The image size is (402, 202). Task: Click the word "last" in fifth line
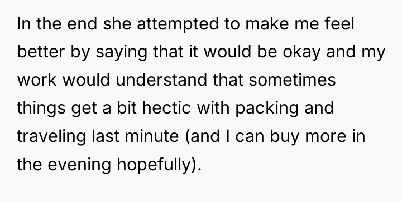pos(106,136)
